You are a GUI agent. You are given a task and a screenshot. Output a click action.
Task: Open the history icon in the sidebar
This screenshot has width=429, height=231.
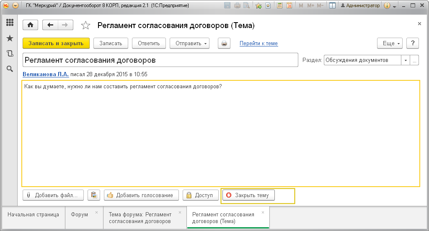10,53
